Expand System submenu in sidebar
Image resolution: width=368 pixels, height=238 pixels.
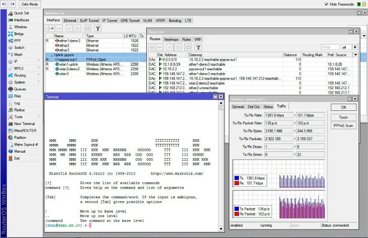tap(39, 82)
